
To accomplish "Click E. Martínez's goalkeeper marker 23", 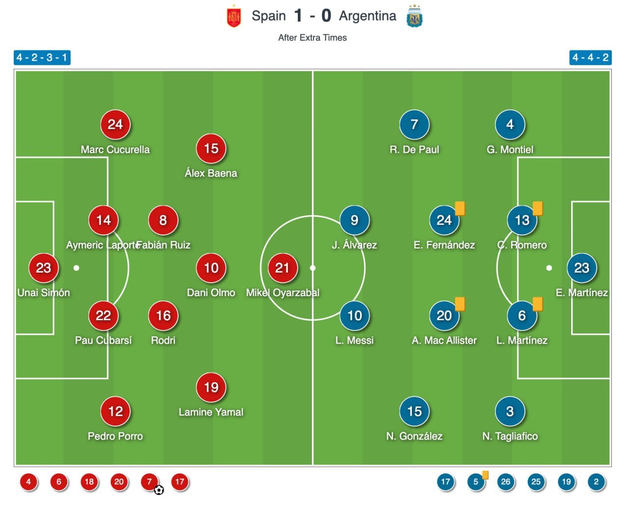I will click(x=581, y=268).
